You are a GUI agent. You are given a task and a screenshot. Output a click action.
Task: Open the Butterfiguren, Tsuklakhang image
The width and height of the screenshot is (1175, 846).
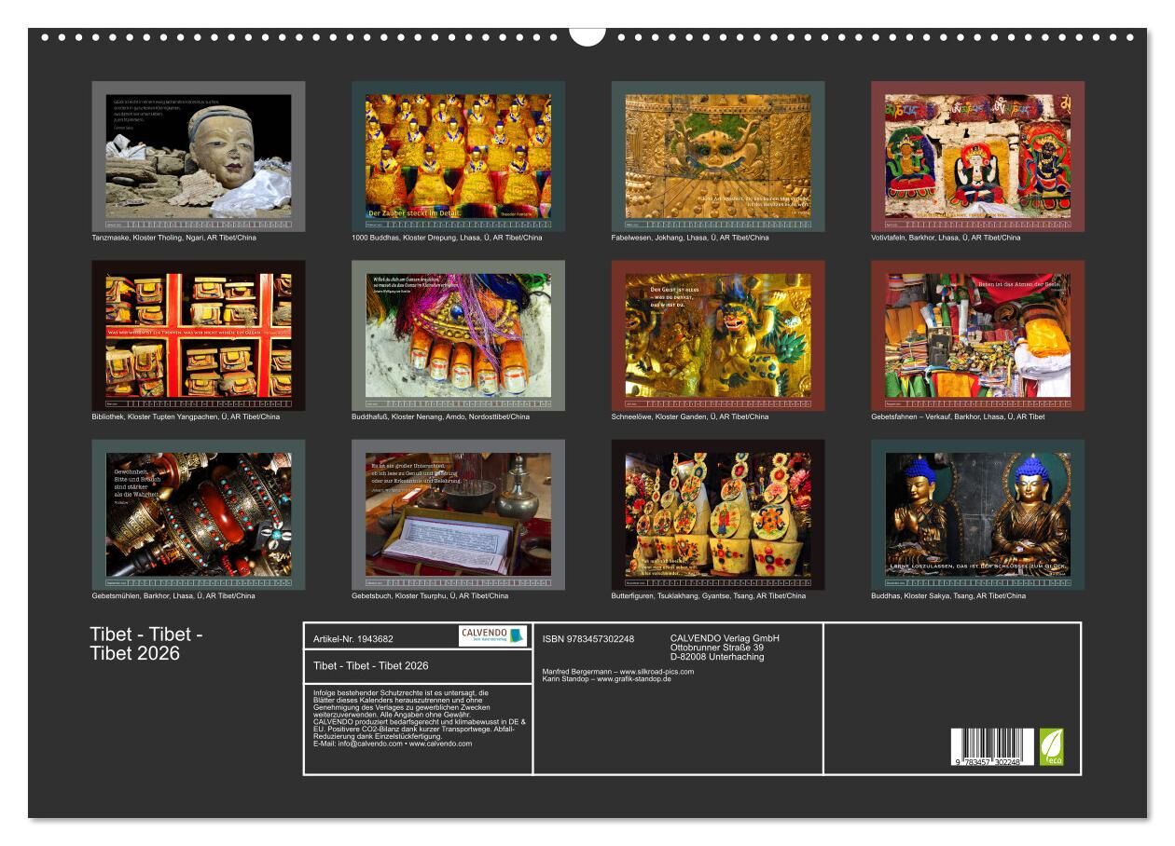click(718, 514)
